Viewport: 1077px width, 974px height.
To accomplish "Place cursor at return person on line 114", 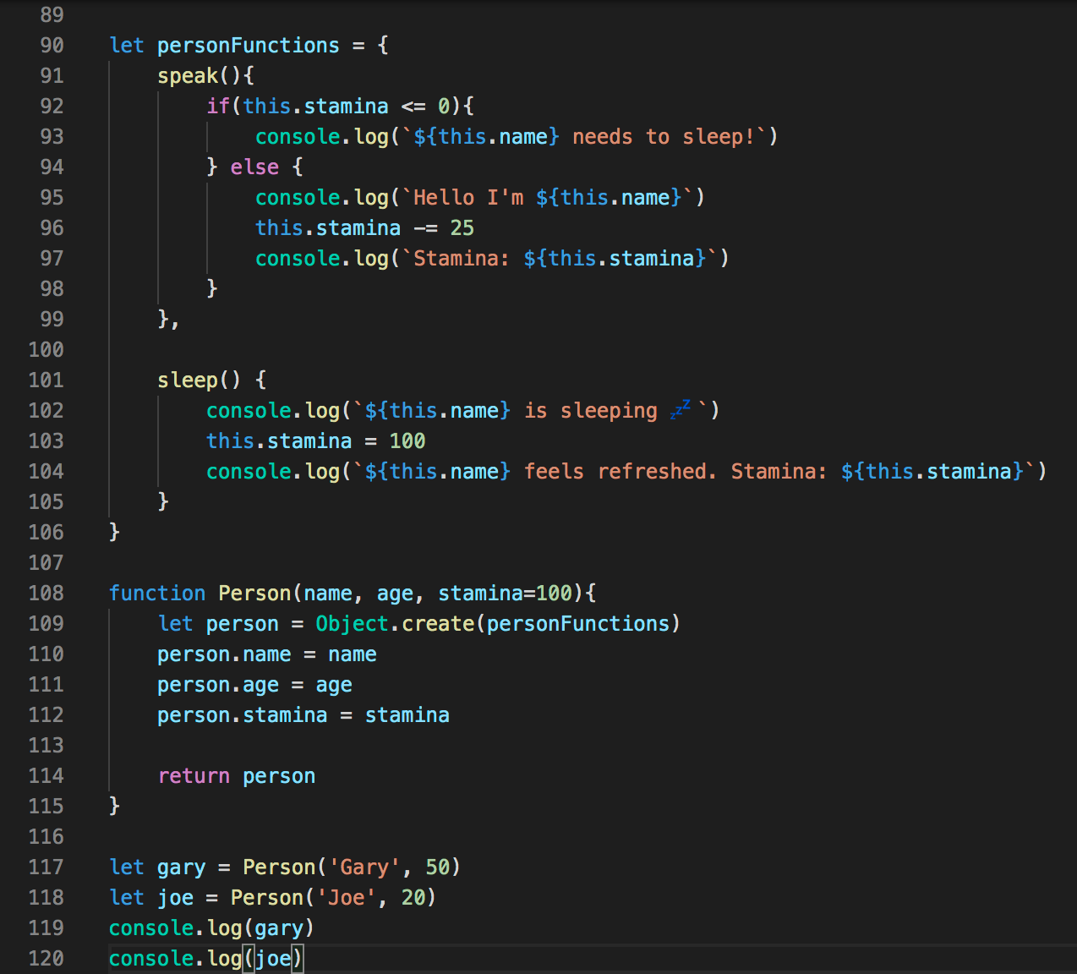I will pyautogui.click(x=237, y=775).
